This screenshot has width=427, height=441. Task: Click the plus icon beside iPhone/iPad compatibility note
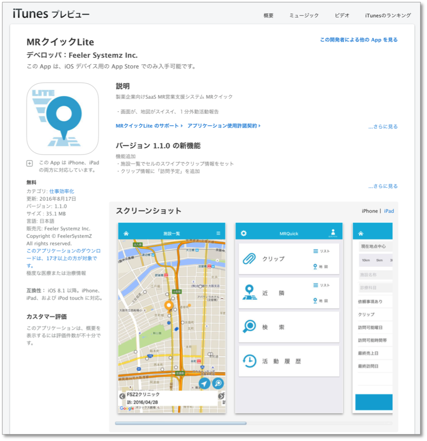point(30,163)
